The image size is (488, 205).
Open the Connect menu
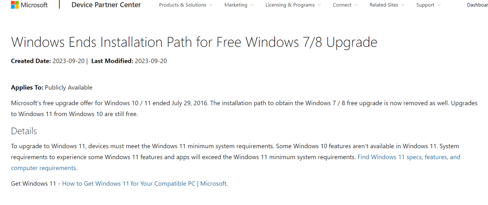(342, 5)
